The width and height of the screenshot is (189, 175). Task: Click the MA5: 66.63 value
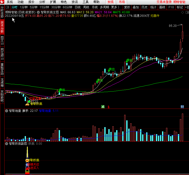coord(68,12)
